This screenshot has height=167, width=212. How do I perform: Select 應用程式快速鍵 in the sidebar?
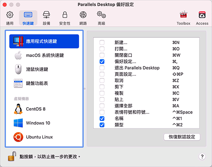pyautogui.click(x=44, y=41)
